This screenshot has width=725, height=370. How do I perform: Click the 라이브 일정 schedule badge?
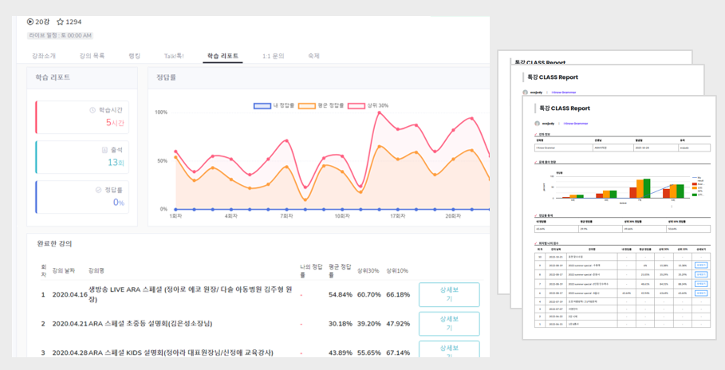tap(61, 36)
